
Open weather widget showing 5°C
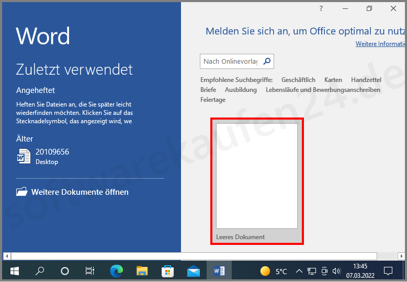coord(273,272)
